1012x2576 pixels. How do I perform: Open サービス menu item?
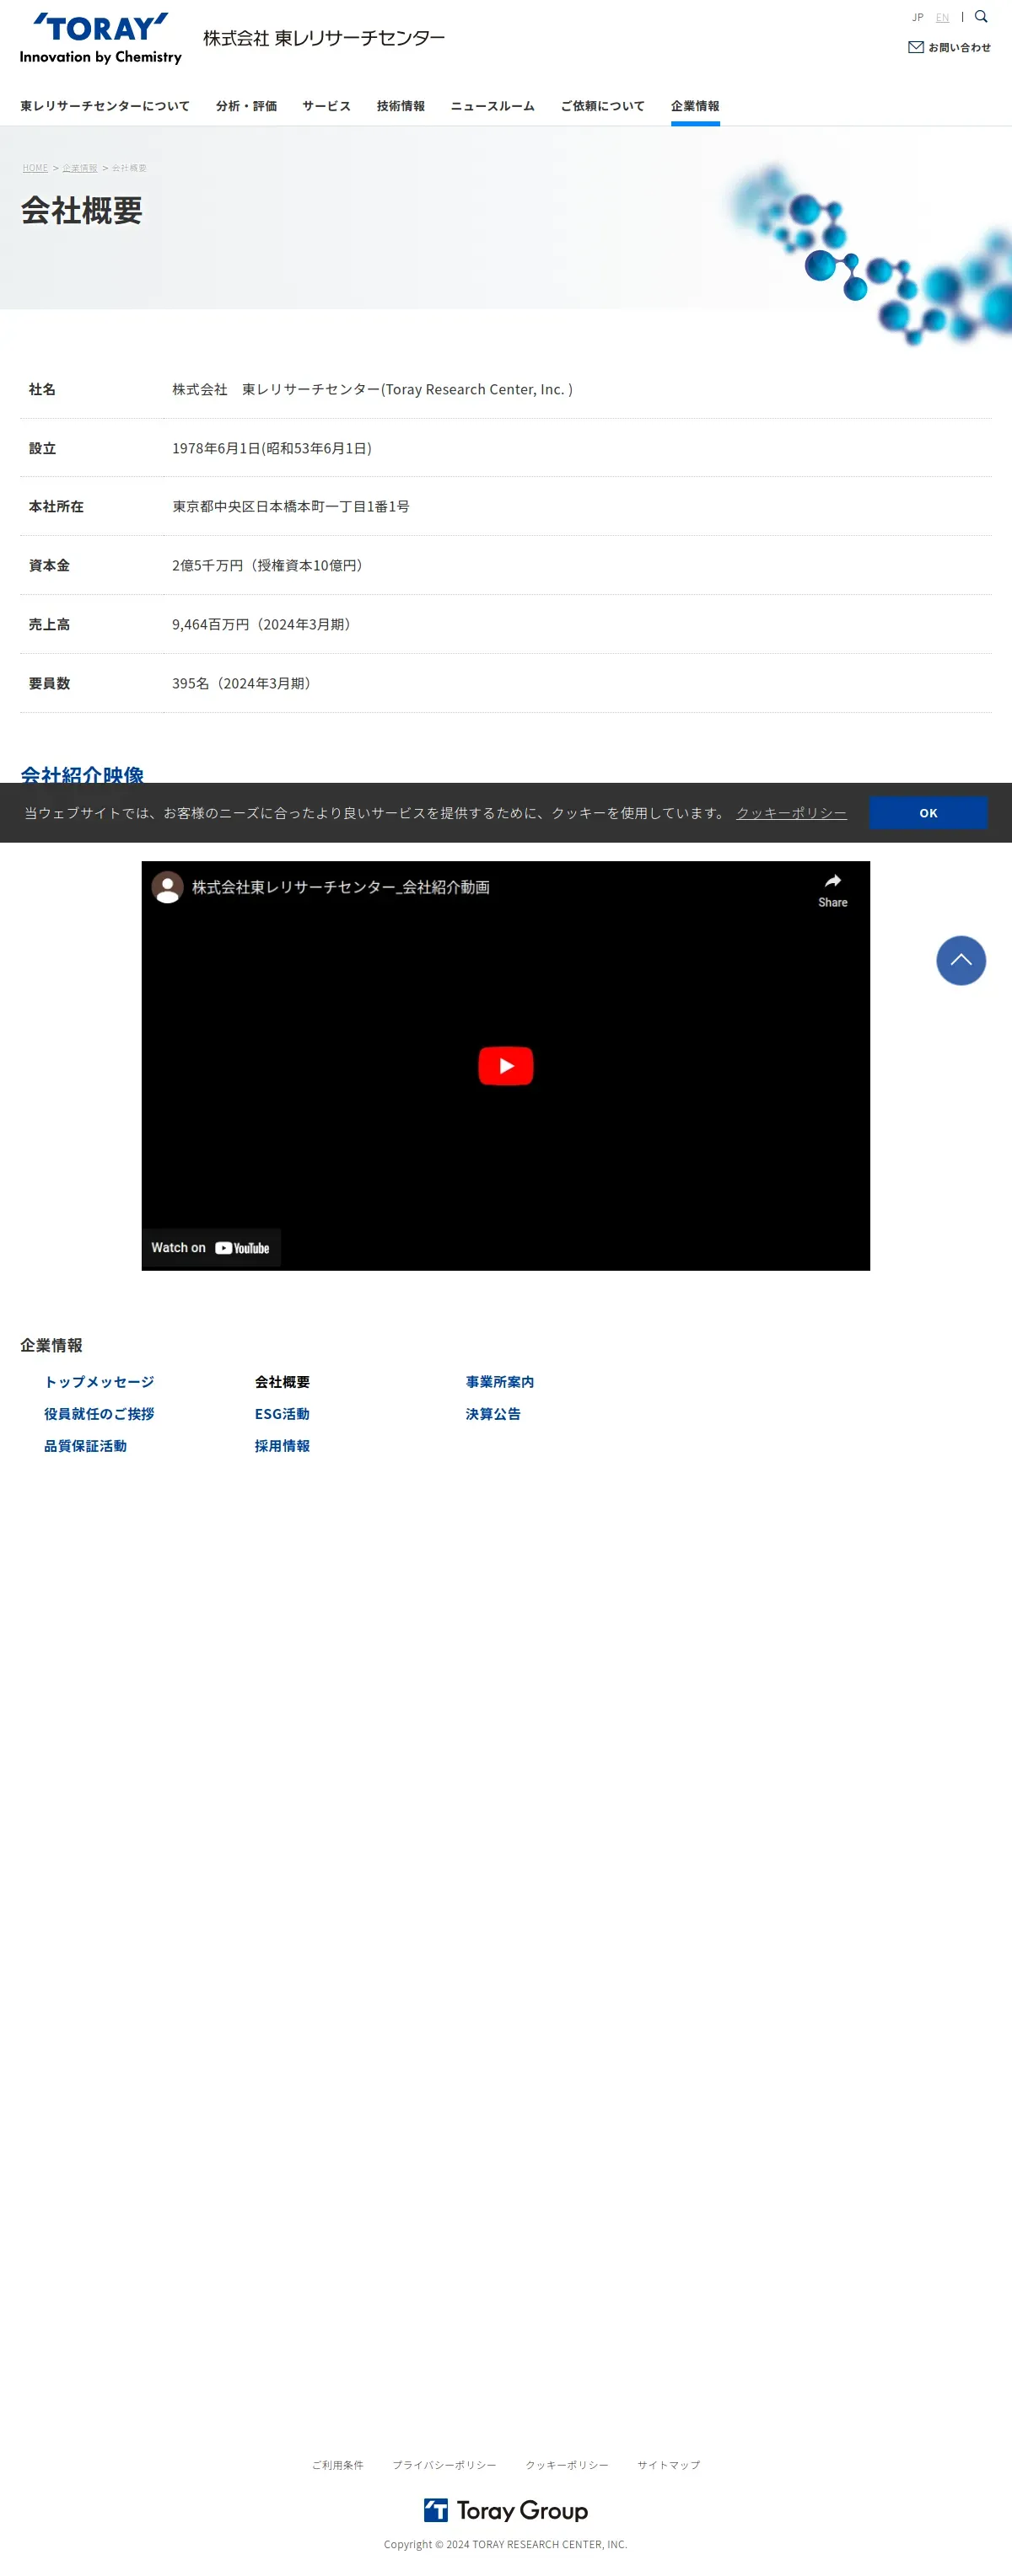[326, 106]
